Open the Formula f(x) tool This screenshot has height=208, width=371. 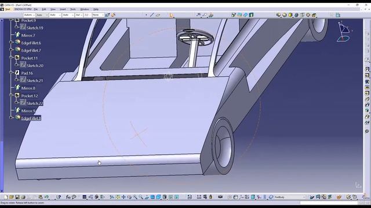point(68,197)
